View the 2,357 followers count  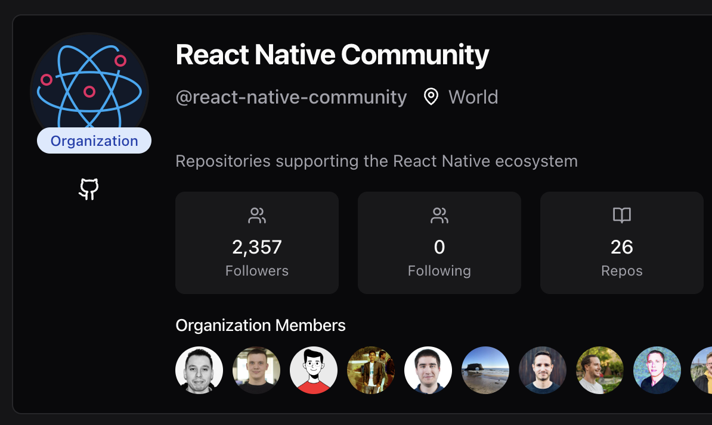pyautogui.click(x=257, y=247)
